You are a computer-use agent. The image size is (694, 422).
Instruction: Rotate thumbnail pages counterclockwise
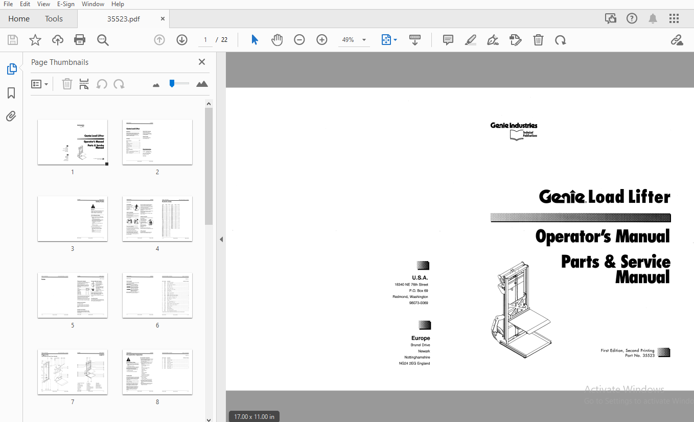(102, 84)
